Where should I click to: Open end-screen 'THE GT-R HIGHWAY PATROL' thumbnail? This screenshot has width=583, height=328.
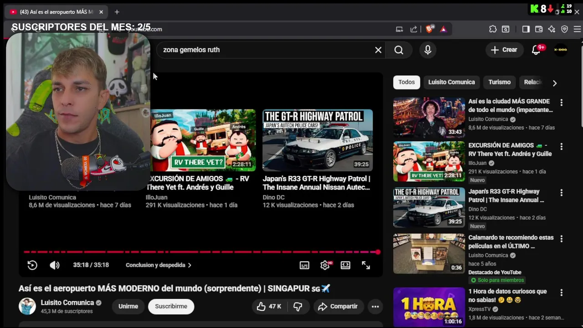(317, 140)
